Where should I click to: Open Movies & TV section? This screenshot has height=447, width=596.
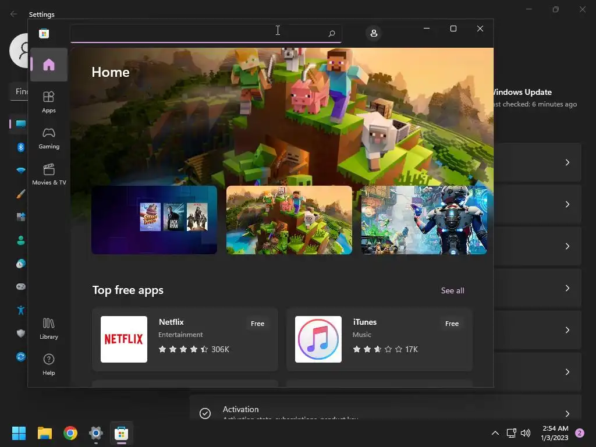(x=49, y=175)
